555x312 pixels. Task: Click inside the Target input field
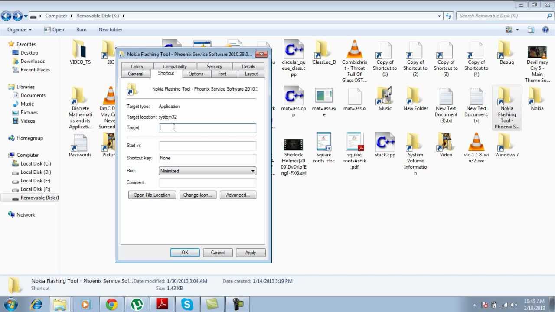coord(207,127)
